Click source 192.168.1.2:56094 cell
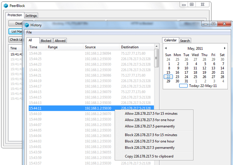The image size is (233, 165). tap(98, 53)
